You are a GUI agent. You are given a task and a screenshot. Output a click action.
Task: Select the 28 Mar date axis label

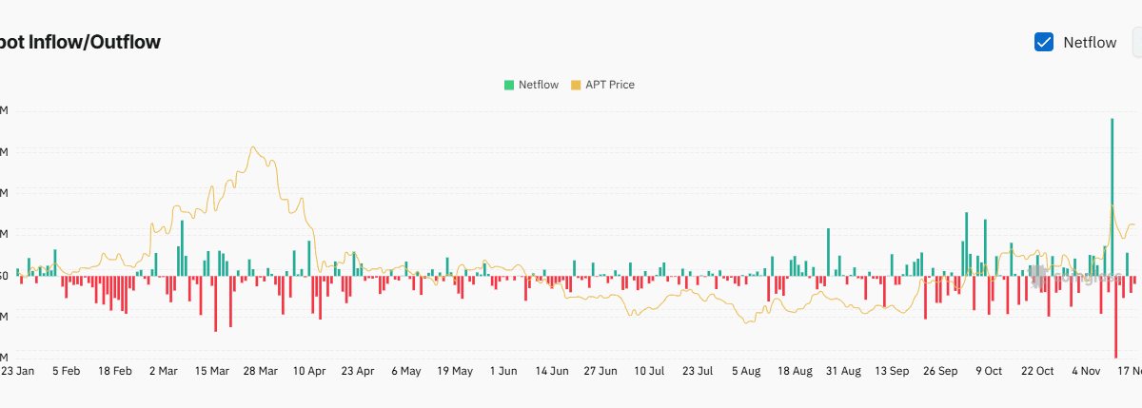tap(261, 371)
